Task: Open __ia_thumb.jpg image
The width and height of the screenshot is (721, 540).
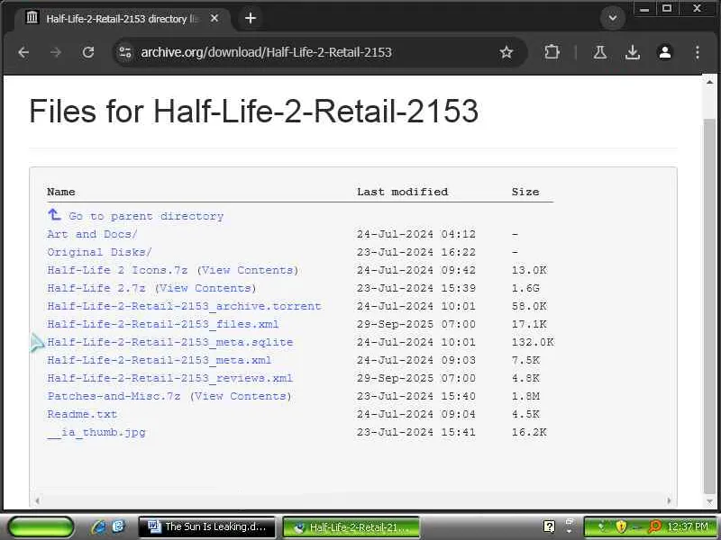Action: 96,432
